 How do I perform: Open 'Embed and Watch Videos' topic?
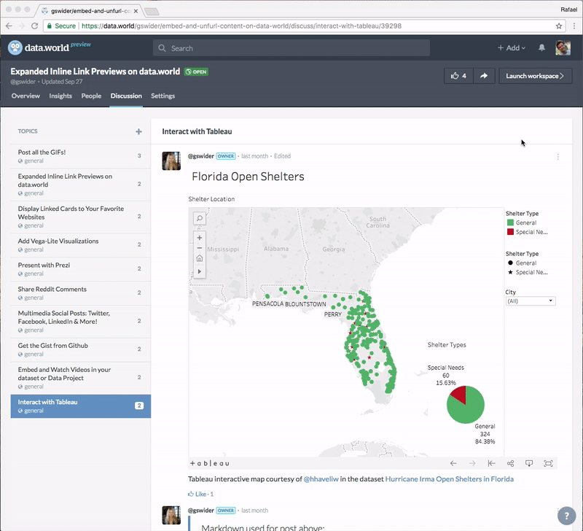coord(80,378)
